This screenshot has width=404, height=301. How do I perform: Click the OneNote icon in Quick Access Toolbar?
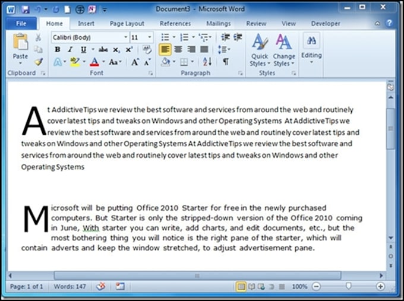point(92,9)
